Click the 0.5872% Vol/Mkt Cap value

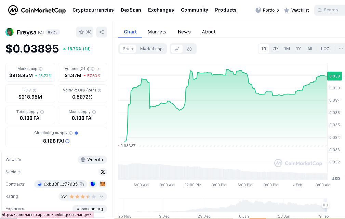coord(82,97)
